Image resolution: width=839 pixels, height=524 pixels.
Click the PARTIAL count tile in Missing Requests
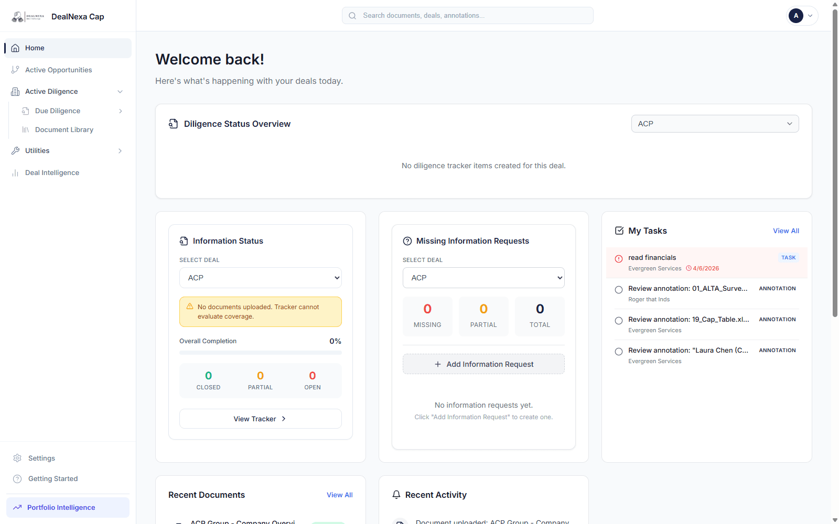483,316
